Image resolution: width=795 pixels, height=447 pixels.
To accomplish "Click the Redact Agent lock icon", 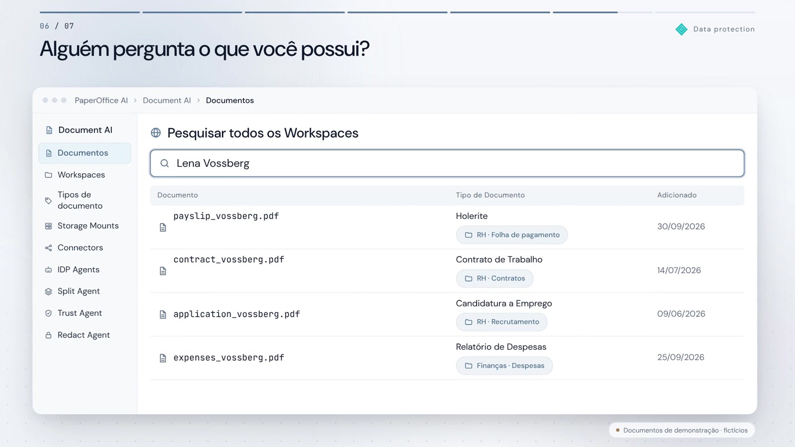I will (x=48, y=335).
